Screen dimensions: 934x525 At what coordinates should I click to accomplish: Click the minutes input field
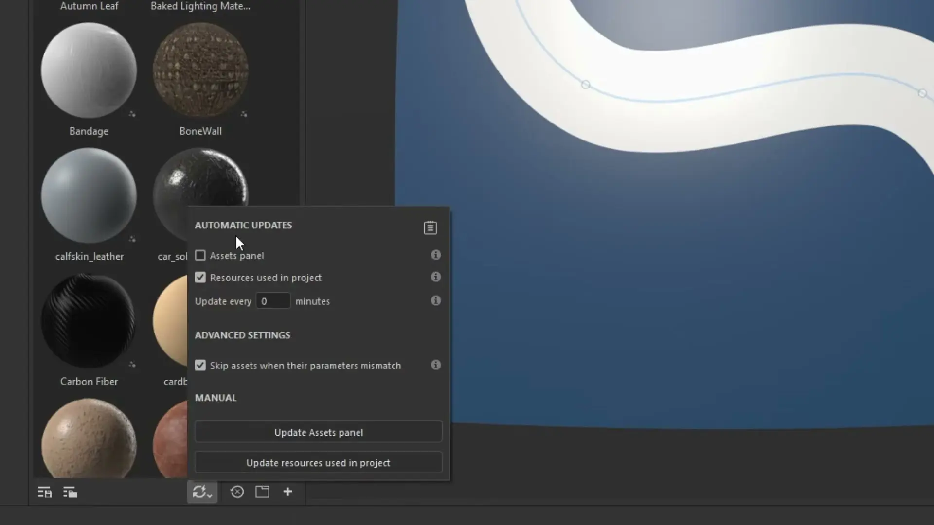pyautogui.click(x=272, y=300)
